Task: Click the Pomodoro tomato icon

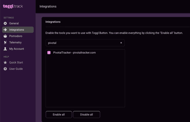Action: point(5,36)
